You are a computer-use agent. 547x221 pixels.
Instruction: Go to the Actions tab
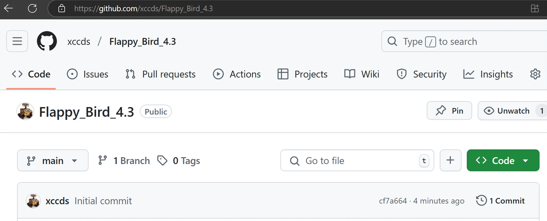237,74
